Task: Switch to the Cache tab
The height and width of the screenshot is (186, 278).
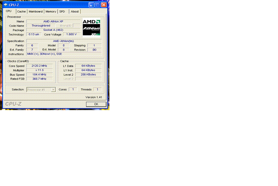Action: click(x=21, y=11)
